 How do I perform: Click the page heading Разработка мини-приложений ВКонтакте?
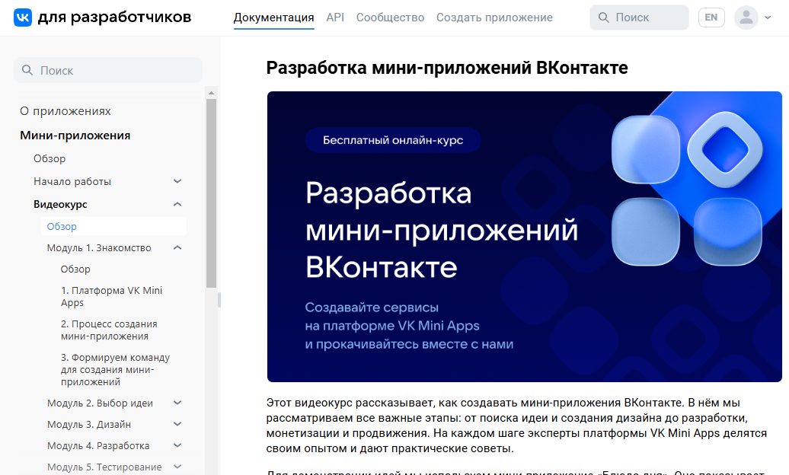point(447,68)
